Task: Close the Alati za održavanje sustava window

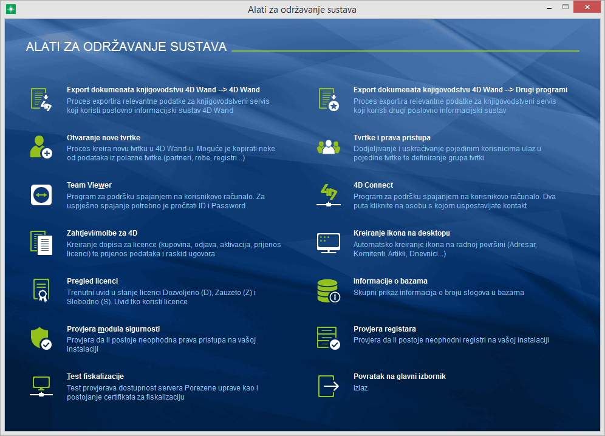Action: pos(587,7)
